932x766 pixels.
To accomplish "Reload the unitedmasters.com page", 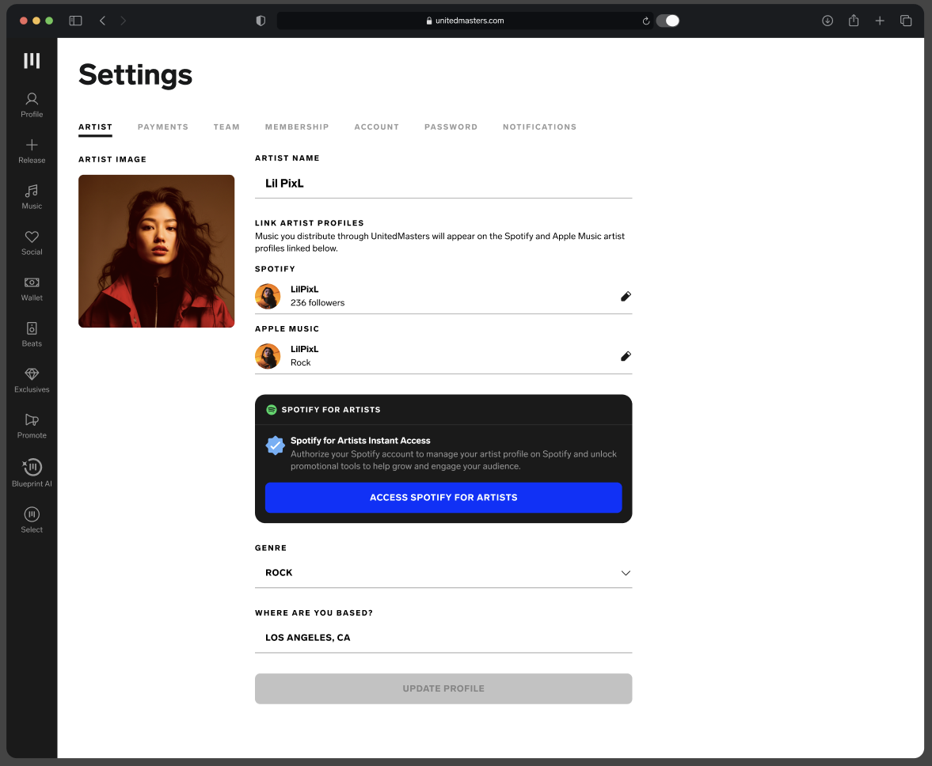I will click(x=645, y=21).
